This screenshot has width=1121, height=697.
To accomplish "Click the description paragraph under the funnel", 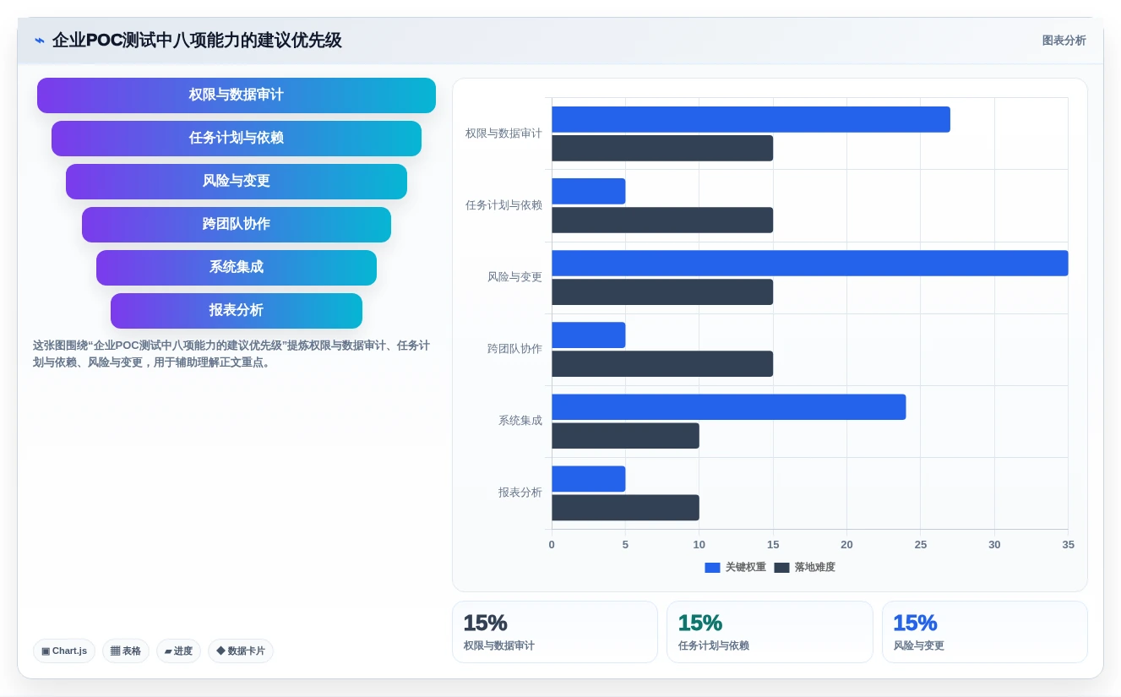I will pyautogui.click(x=231, y=354).
